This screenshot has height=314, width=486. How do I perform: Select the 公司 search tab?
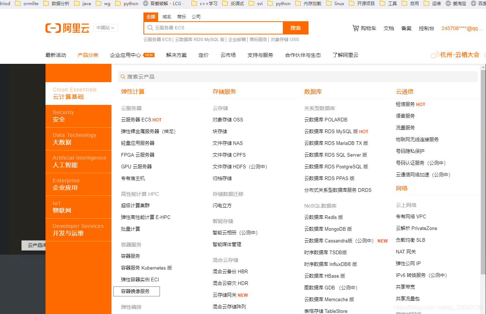click(x=196, y=17)
